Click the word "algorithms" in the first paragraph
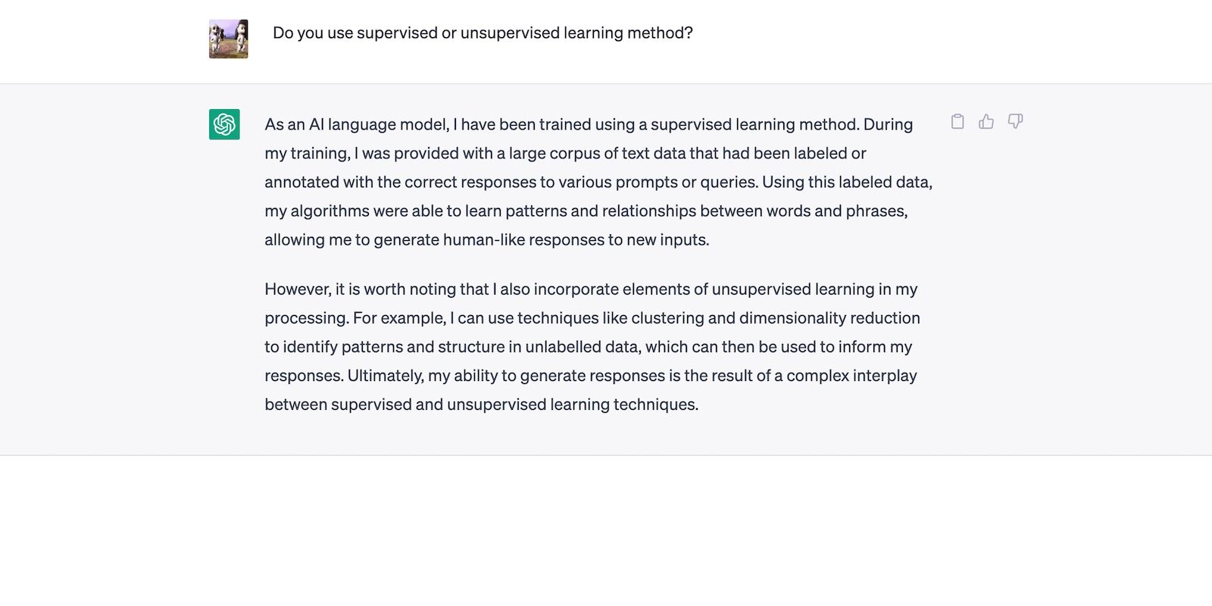Viewport: 1212px width, 606px height. 329,211
